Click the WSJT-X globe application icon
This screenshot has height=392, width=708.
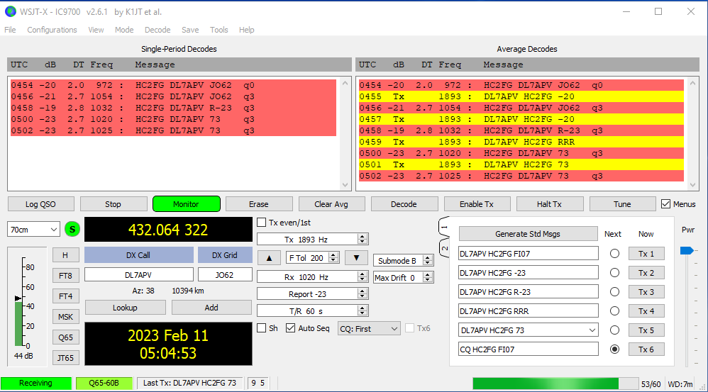11,12
